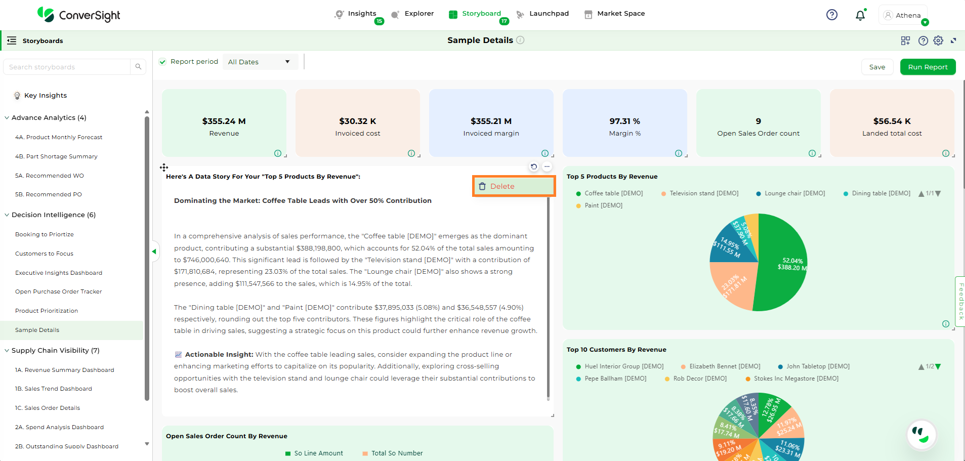This screenshot has width=965, height=461.
Task: Switch to the Explorer tab
Action: pyautogui.click(x=413, y=14)
